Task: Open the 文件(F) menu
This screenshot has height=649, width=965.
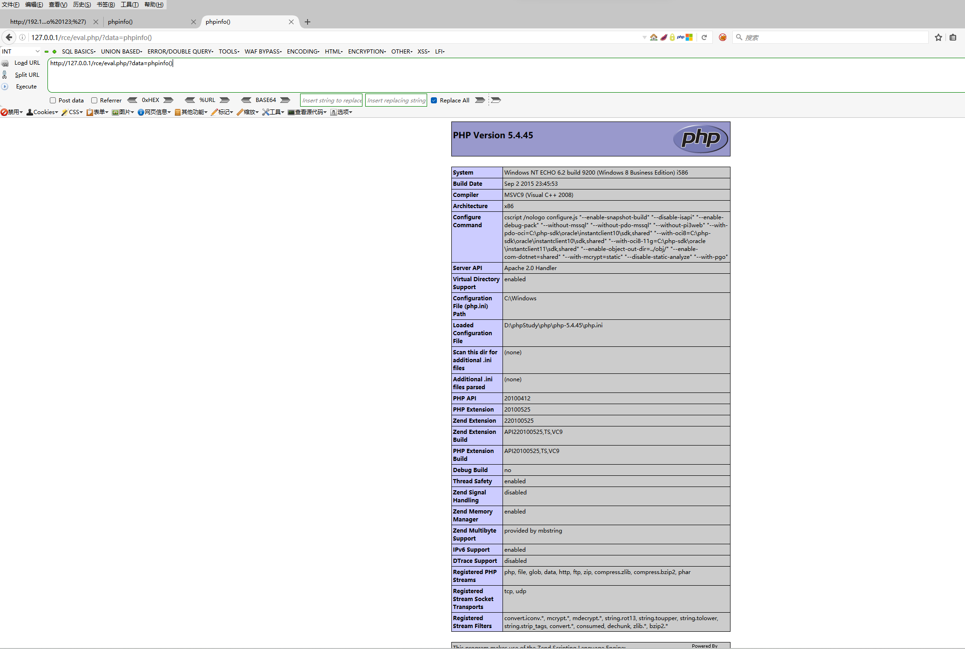Action: [11, 5]
